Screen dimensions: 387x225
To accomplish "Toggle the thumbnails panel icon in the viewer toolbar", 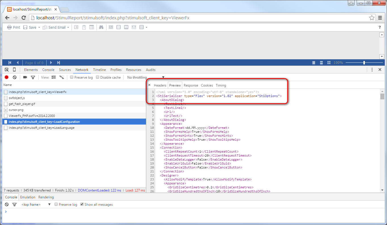I will pos(91,27).
